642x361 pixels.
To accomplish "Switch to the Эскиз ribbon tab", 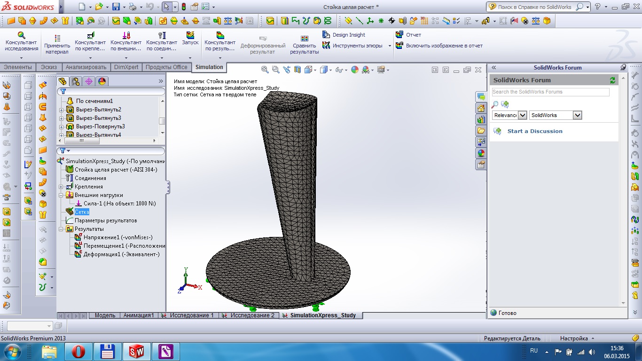I will (49, 67).
